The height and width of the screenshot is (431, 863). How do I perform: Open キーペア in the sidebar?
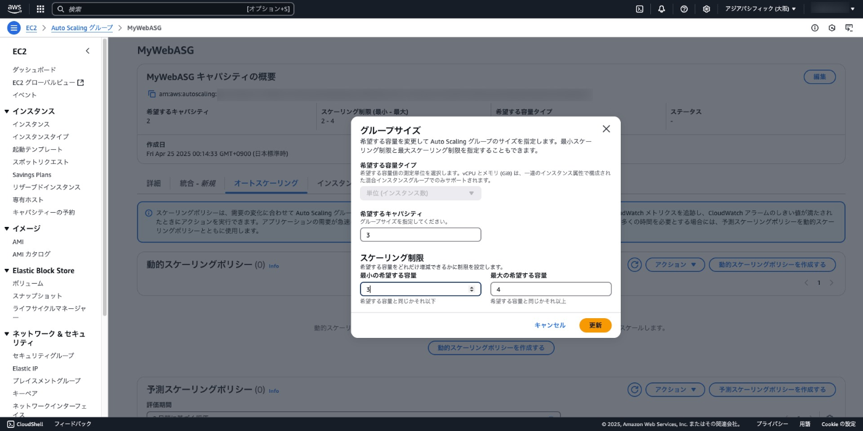25,393
